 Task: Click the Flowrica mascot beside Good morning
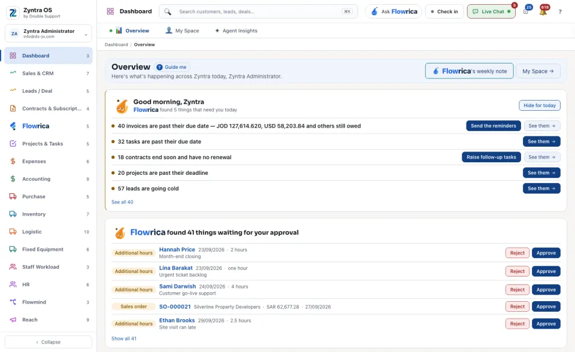click(x=122, y=107)
